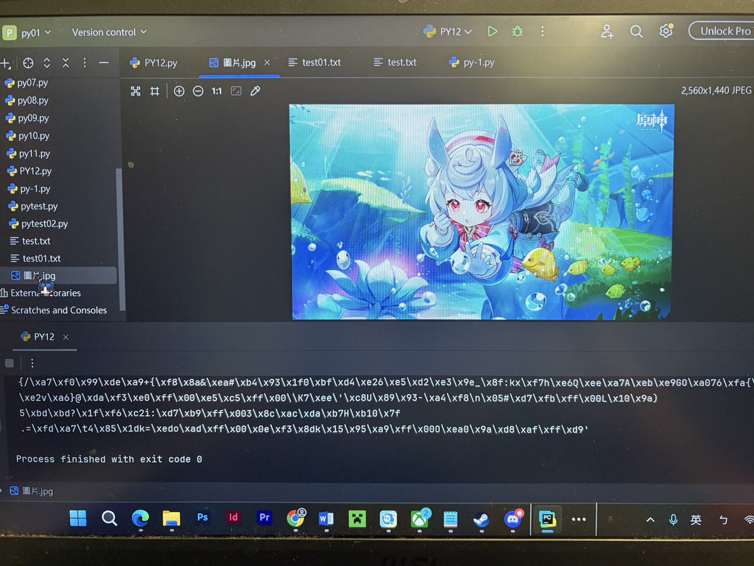Open py08.py in project tree
This screenshot has height=566, width=754.
pyautogui.click(x=26, y=101)
